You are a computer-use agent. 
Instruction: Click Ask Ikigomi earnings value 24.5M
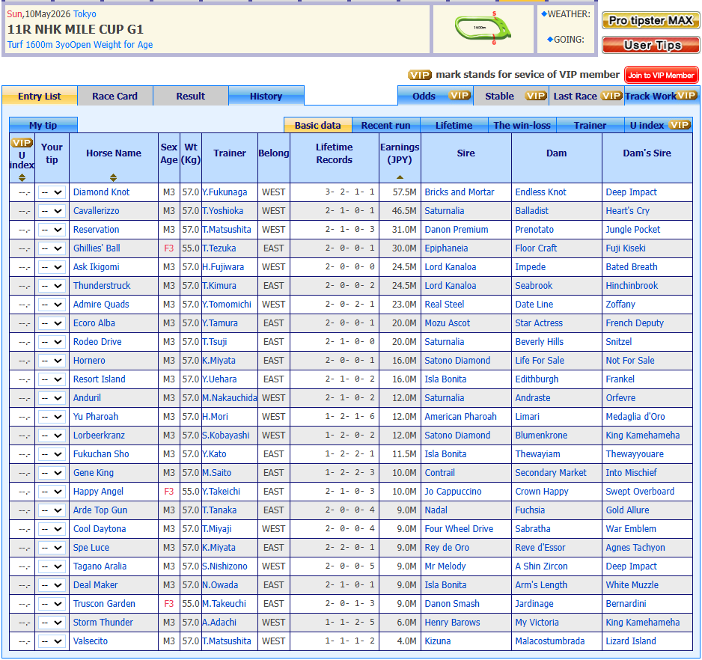[404, 267]
